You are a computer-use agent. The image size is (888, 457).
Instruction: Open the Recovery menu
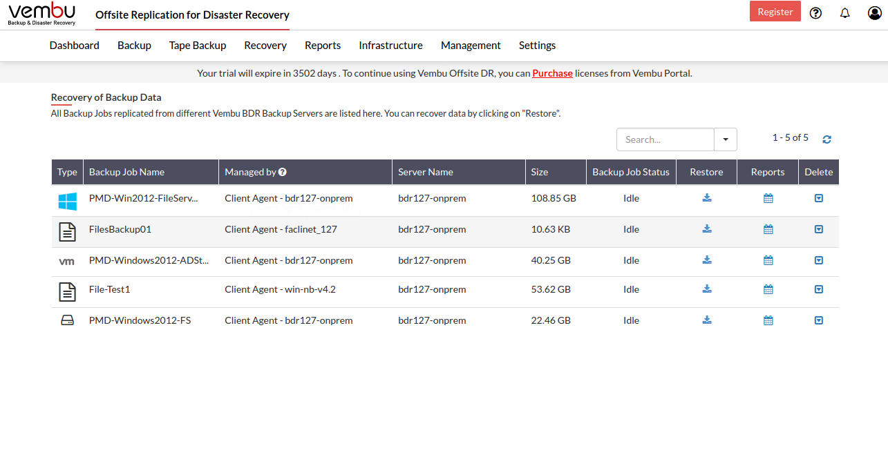click(x=265, y=46)
